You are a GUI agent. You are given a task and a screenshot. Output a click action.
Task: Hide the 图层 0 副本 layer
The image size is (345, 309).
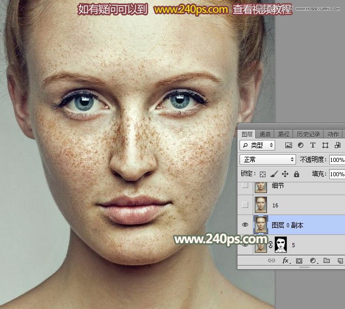(x=245, y=225)
